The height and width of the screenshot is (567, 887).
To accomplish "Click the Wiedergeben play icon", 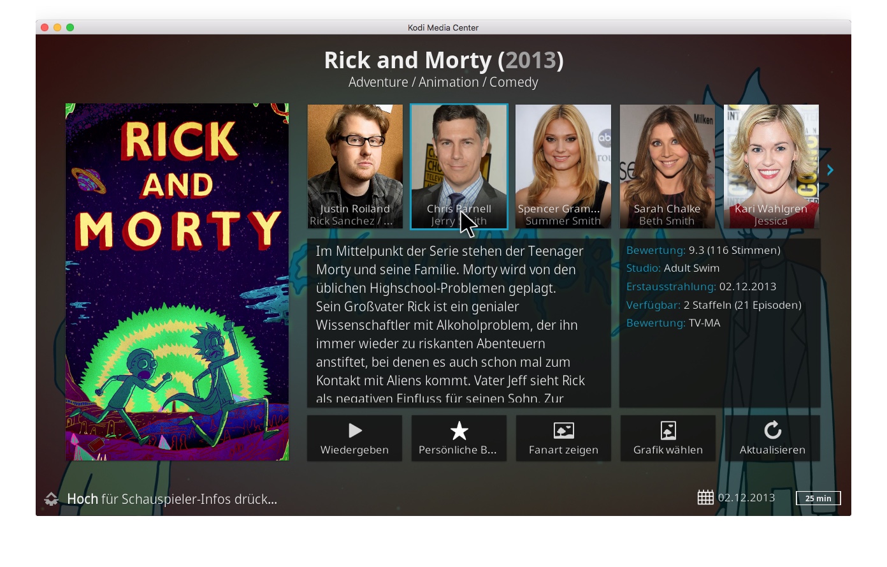I will coord(355,431).
